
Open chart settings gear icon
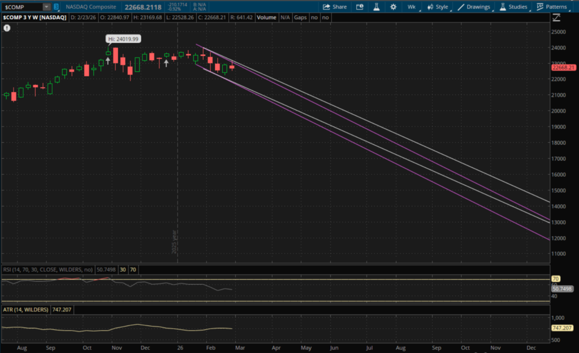[394, 7]
